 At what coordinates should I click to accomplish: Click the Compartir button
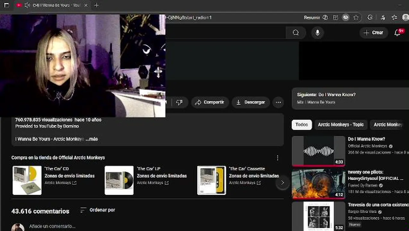[210, 102]
